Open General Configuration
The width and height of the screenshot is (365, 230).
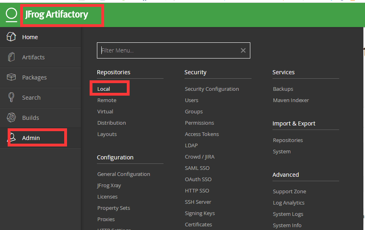coord(124,174)
